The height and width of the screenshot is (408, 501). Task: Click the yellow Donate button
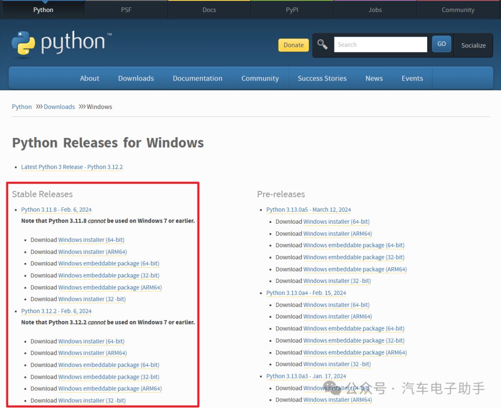pyautogui.click(x=294, y=45)
